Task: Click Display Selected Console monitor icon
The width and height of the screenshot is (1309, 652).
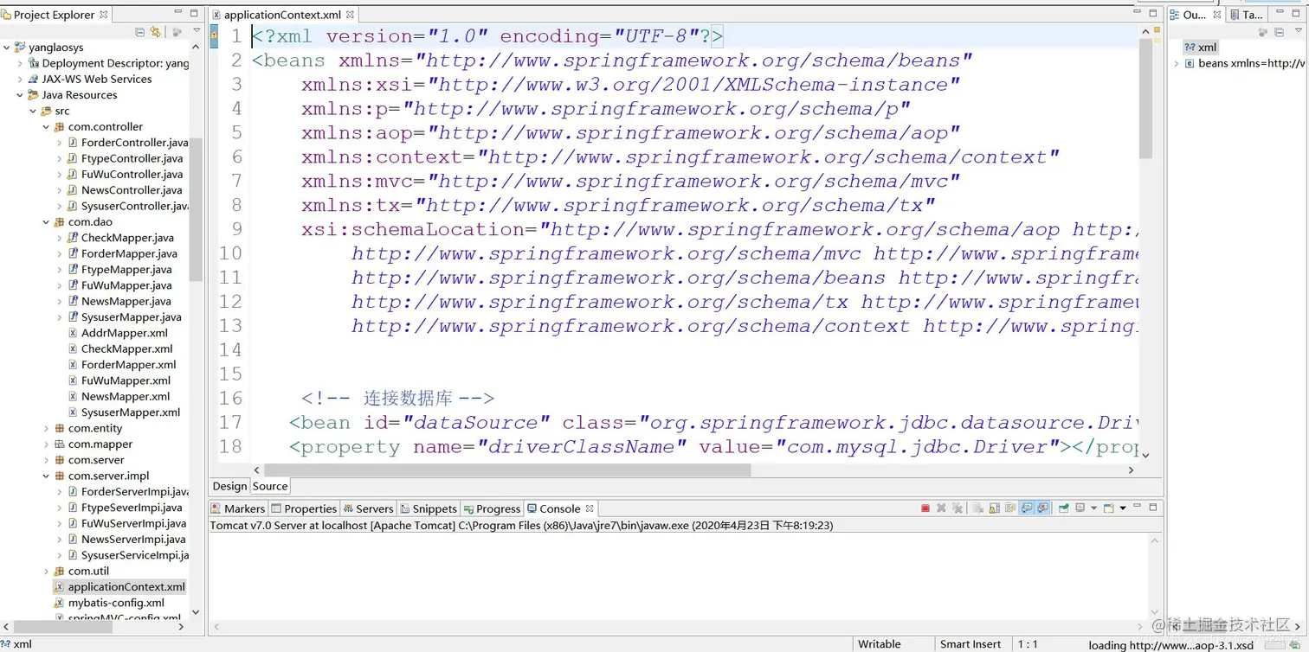Action: point(1080,508)
